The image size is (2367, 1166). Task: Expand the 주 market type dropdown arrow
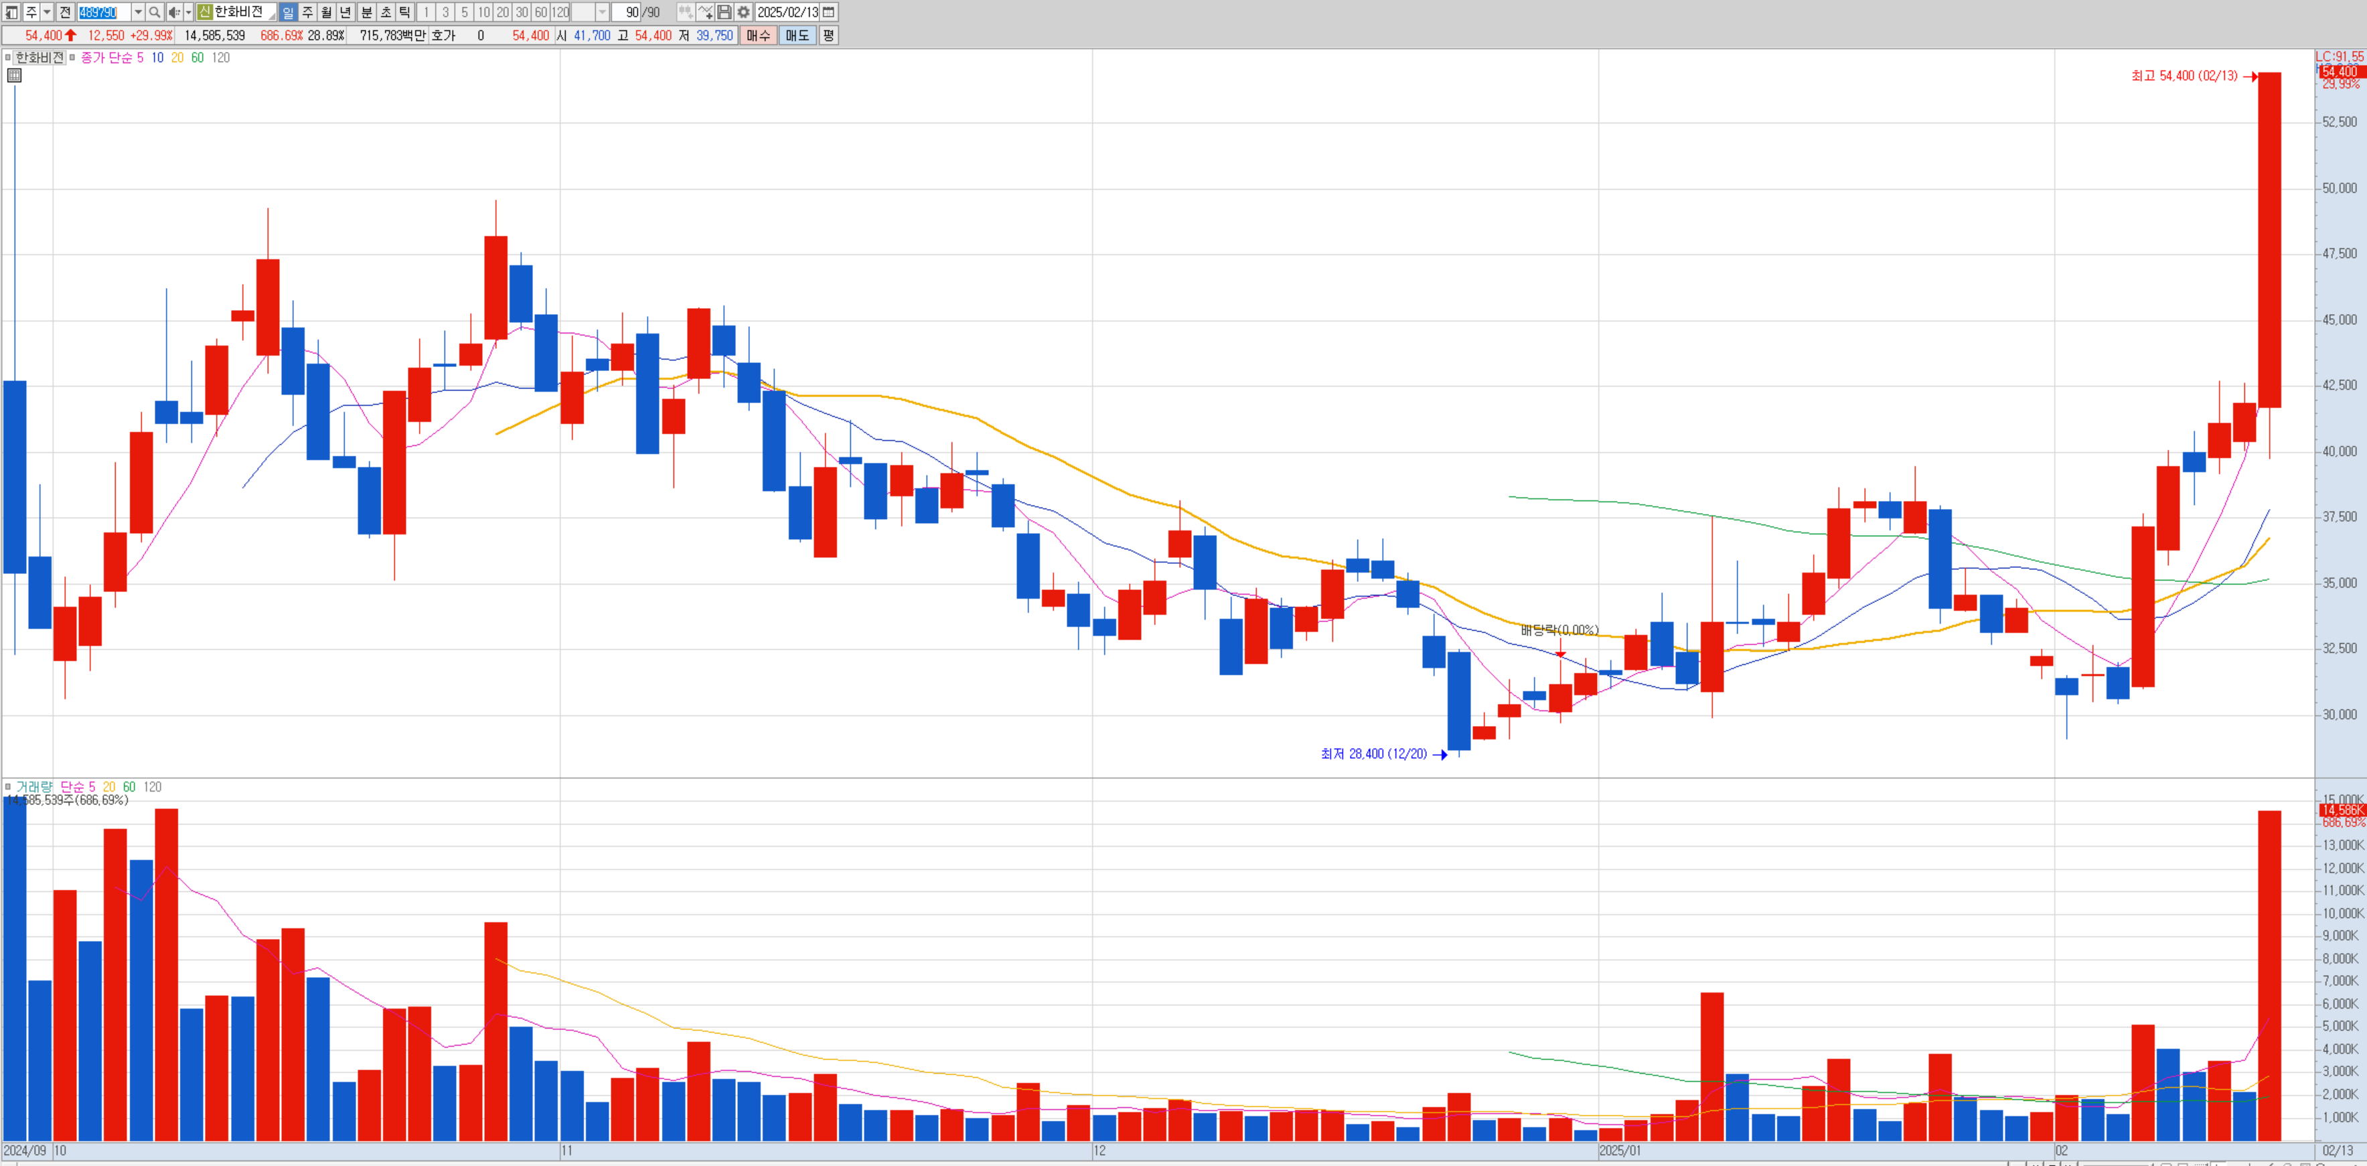point(47,12)
